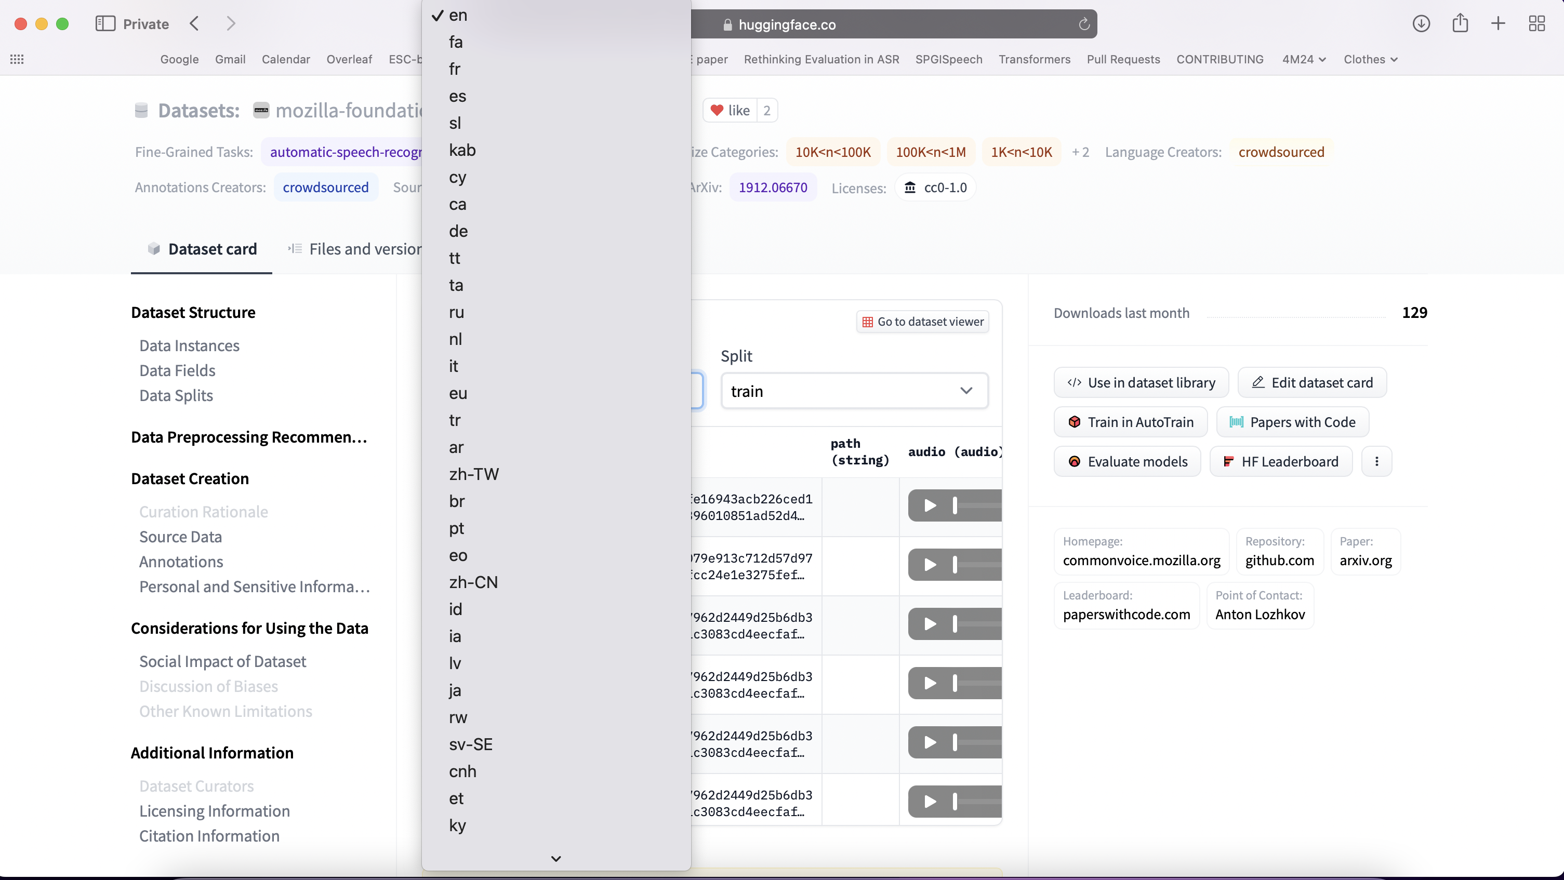The height and width of the screenshot is (880, 1564).
Task: Play the audio in the 79e913c712d57d97 row
Action: point(930,565)
